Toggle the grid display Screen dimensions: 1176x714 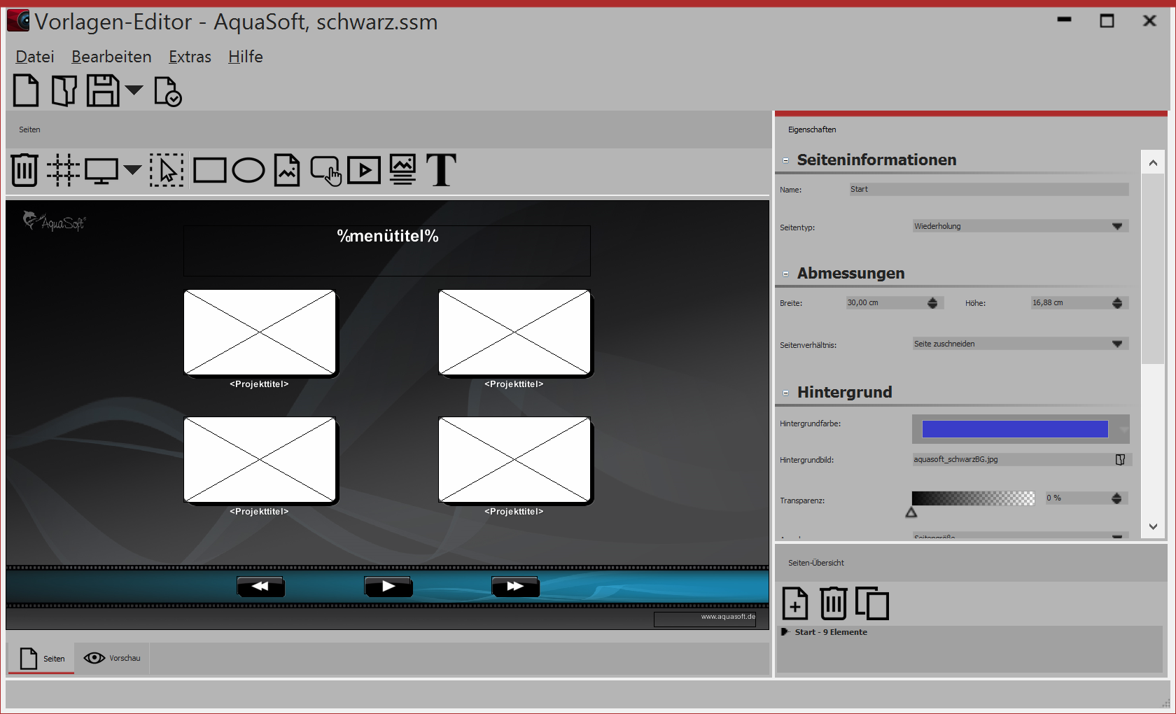[x=62, y=169]
